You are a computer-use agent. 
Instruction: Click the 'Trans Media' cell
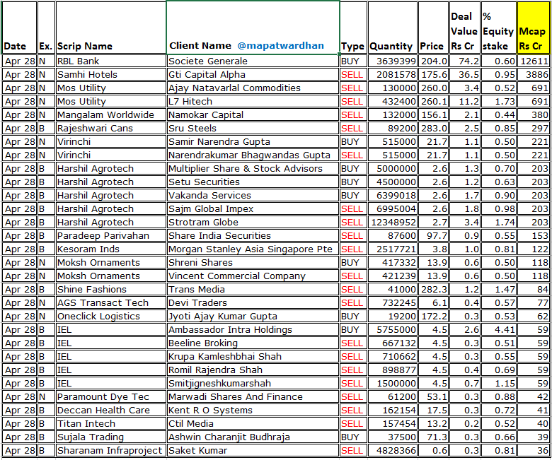click(253, 289)
